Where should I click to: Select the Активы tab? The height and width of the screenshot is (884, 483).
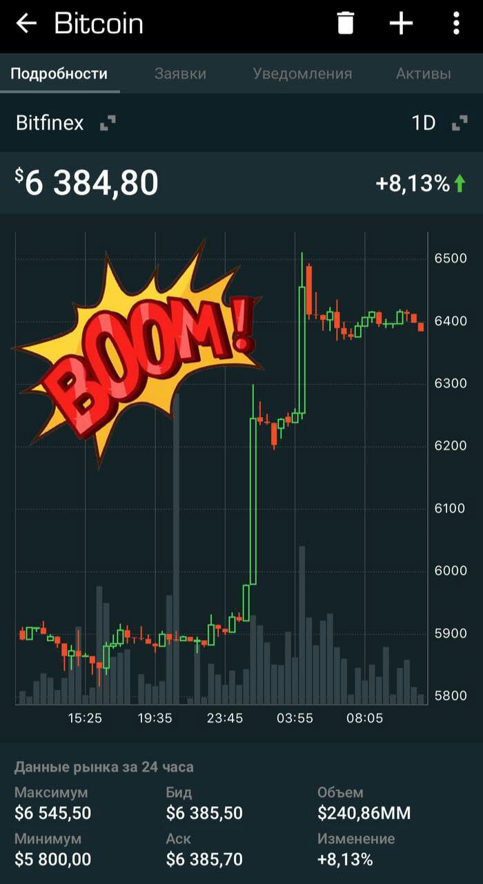[x=424, y=74]
